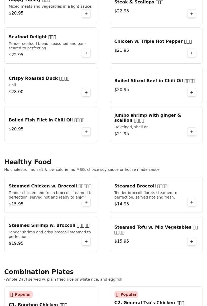This screenshot has height=306, width=207.
Task: Add Crispy Roasted Duck half to cart
Action: (86, 92)
